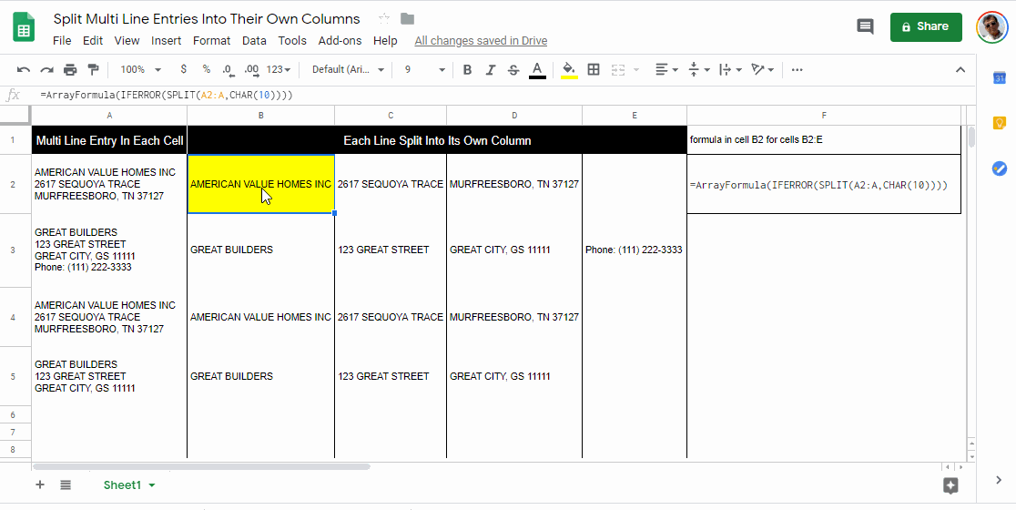
Task: Open the font family dropdown
Action: (348, 69)
